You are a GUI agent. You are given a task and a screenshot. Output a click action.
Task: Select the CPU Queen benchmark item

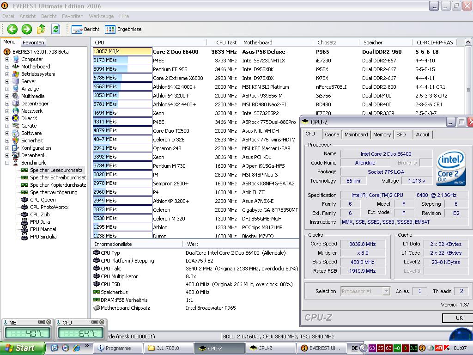42,200
